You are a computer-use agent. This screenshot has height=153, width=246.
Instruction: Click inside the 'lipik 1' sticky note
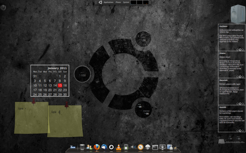point(32,118)
